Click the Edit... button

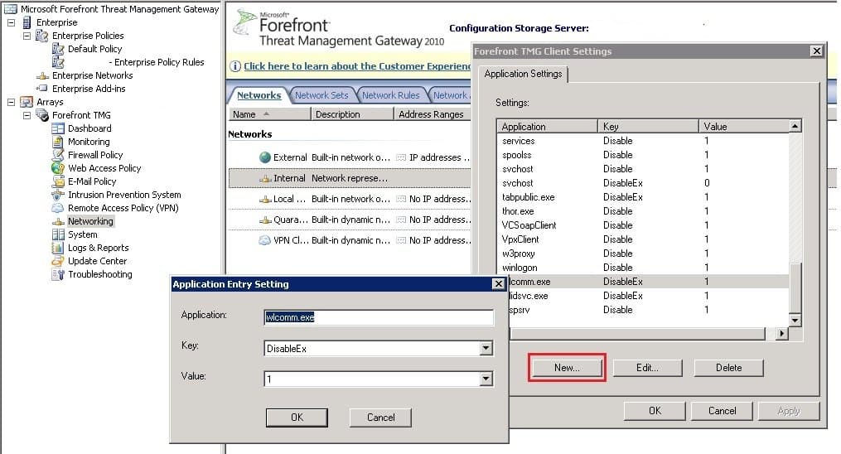[647, 368]
